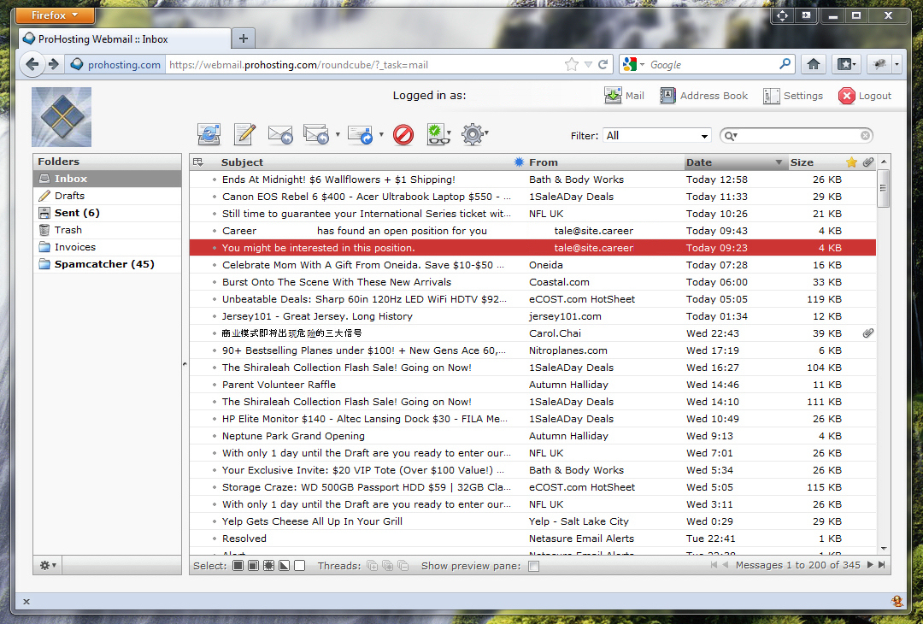The image size is (923, 624).
Task: Select the Resolved message from Netasure
Action: 532,538
